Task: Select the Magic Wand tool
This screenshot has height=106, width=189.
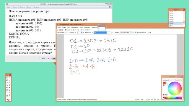Action: 7,85
